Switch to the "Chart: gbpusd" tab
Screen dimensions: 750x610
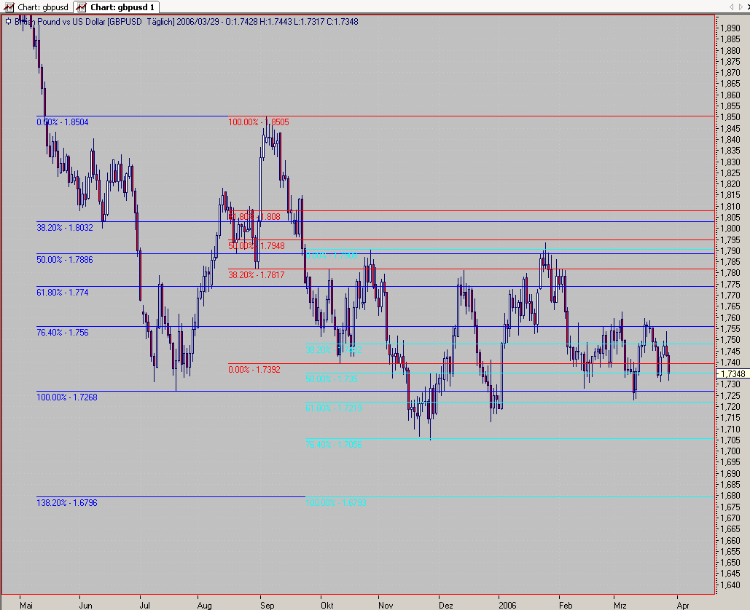coord(37,7)
